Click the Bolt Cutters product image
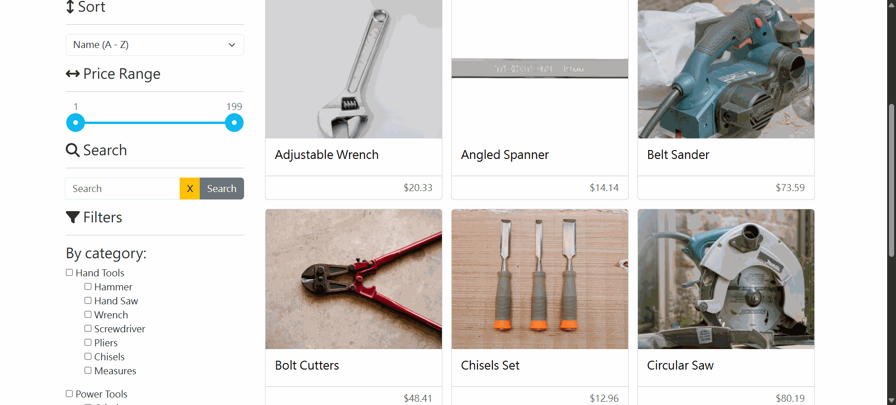The image size is (896, 405). pos(354,279)
